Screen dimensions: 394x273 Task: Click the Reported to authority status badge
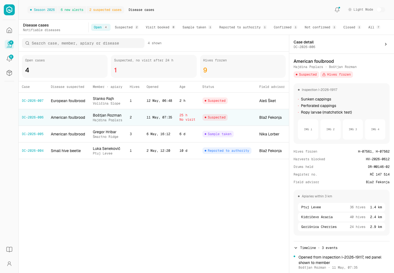click(227, 151)
